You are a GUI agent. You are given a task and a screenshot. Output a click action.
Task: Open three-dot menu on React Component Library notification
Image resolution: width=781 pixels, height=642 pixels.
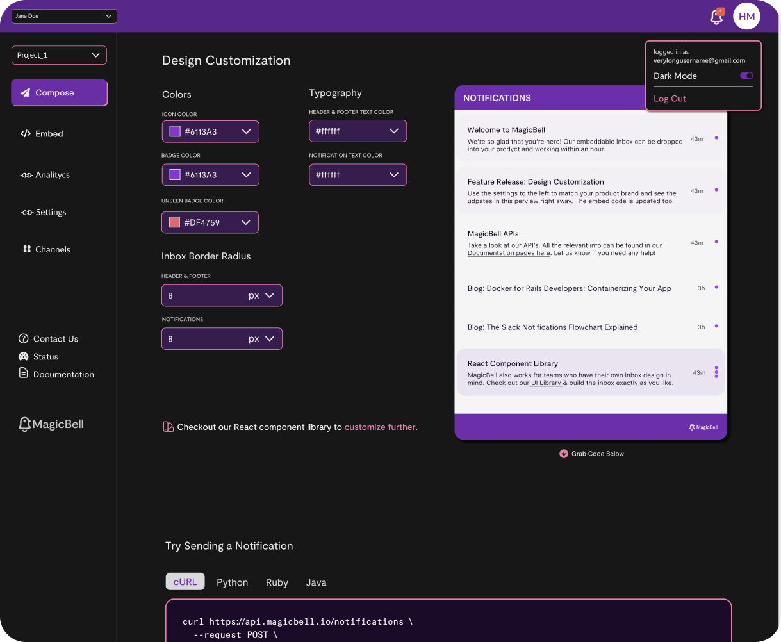click(x=716, y=372)
